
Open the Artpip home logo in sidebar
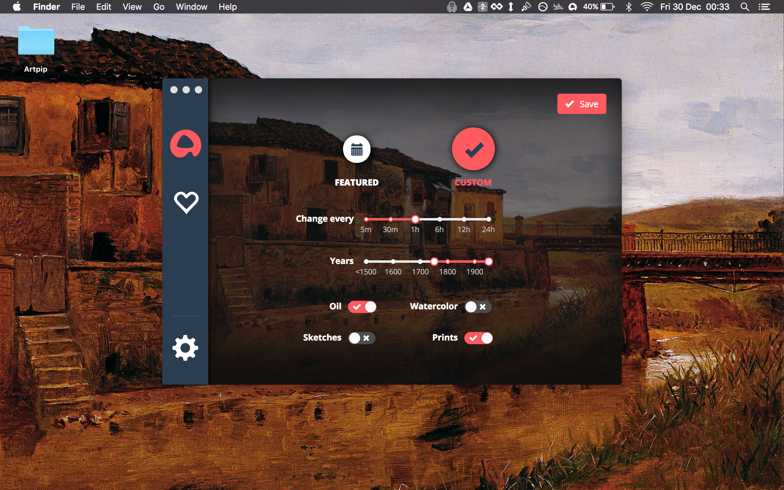point(186,144)
